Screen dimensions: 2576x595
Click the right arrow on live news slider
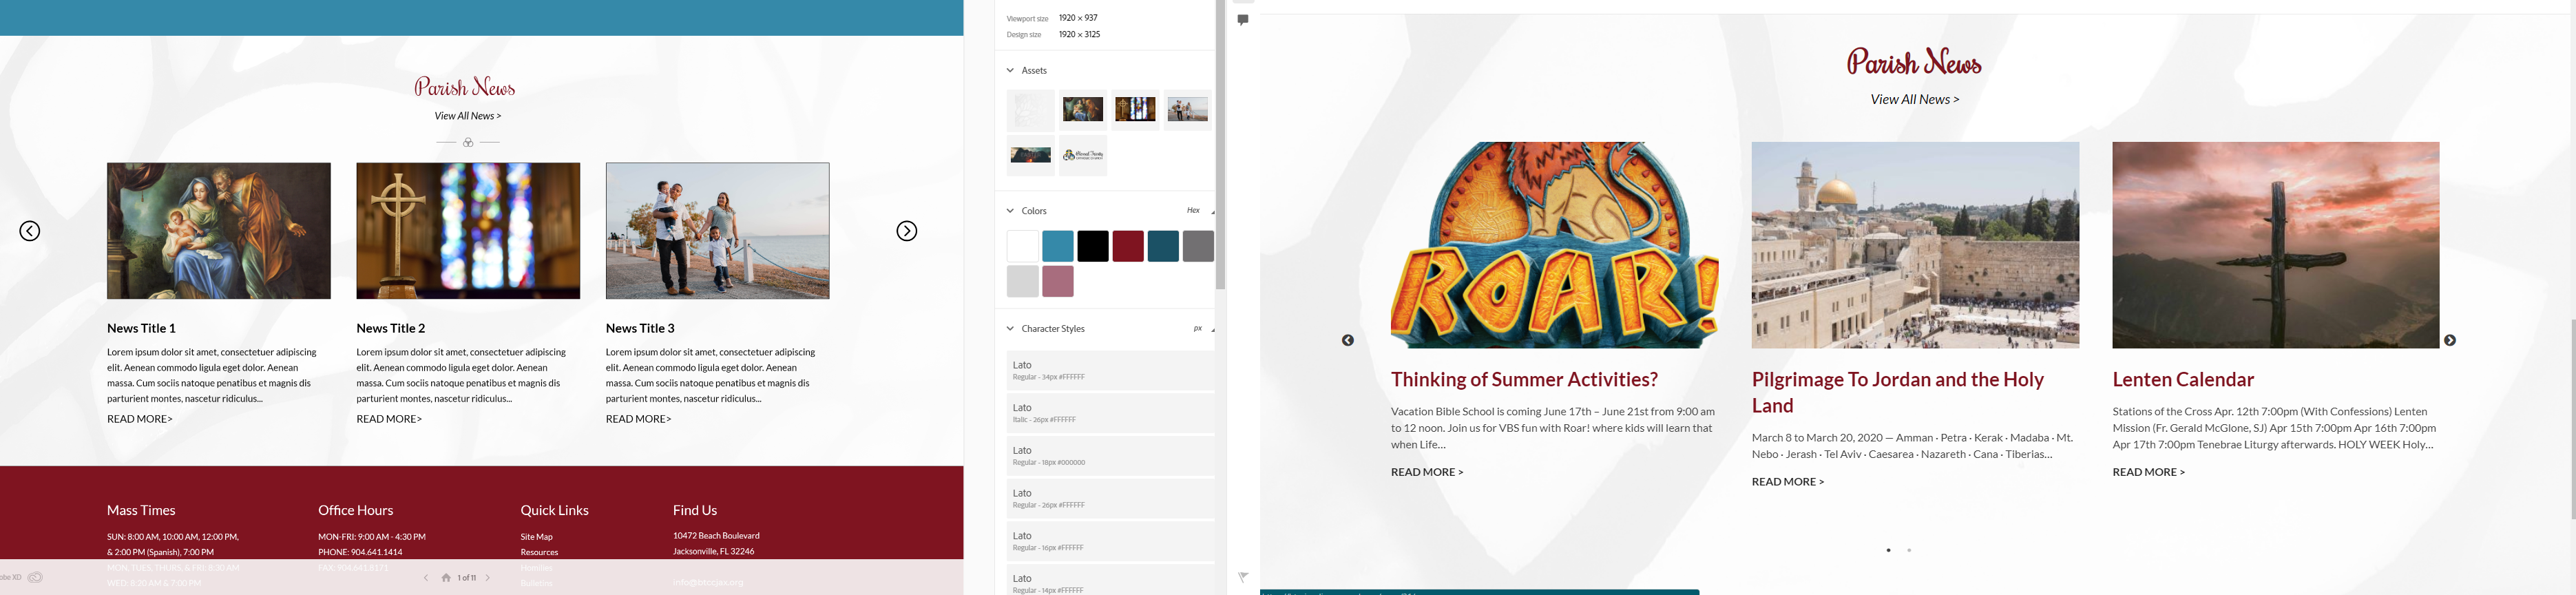pos(2449,341)
